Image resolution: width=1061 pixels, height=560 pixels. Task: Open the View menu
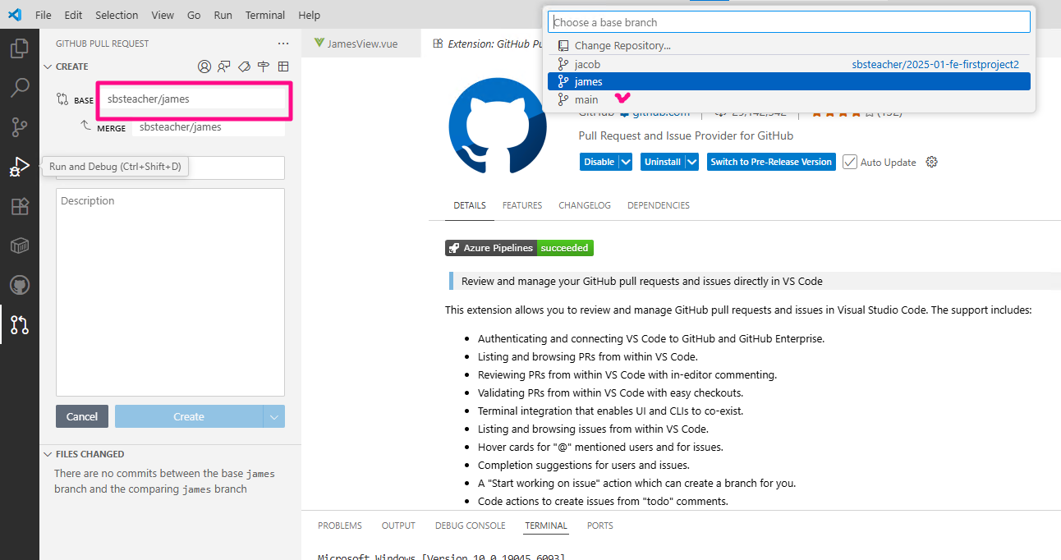tap(163, 15)
